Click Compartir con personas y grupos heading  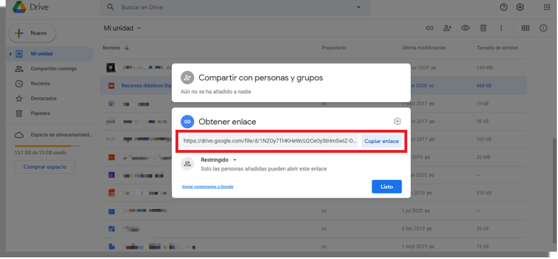261,78
